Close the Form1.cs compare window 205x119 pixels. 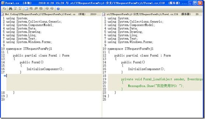[x=200, y=3]
